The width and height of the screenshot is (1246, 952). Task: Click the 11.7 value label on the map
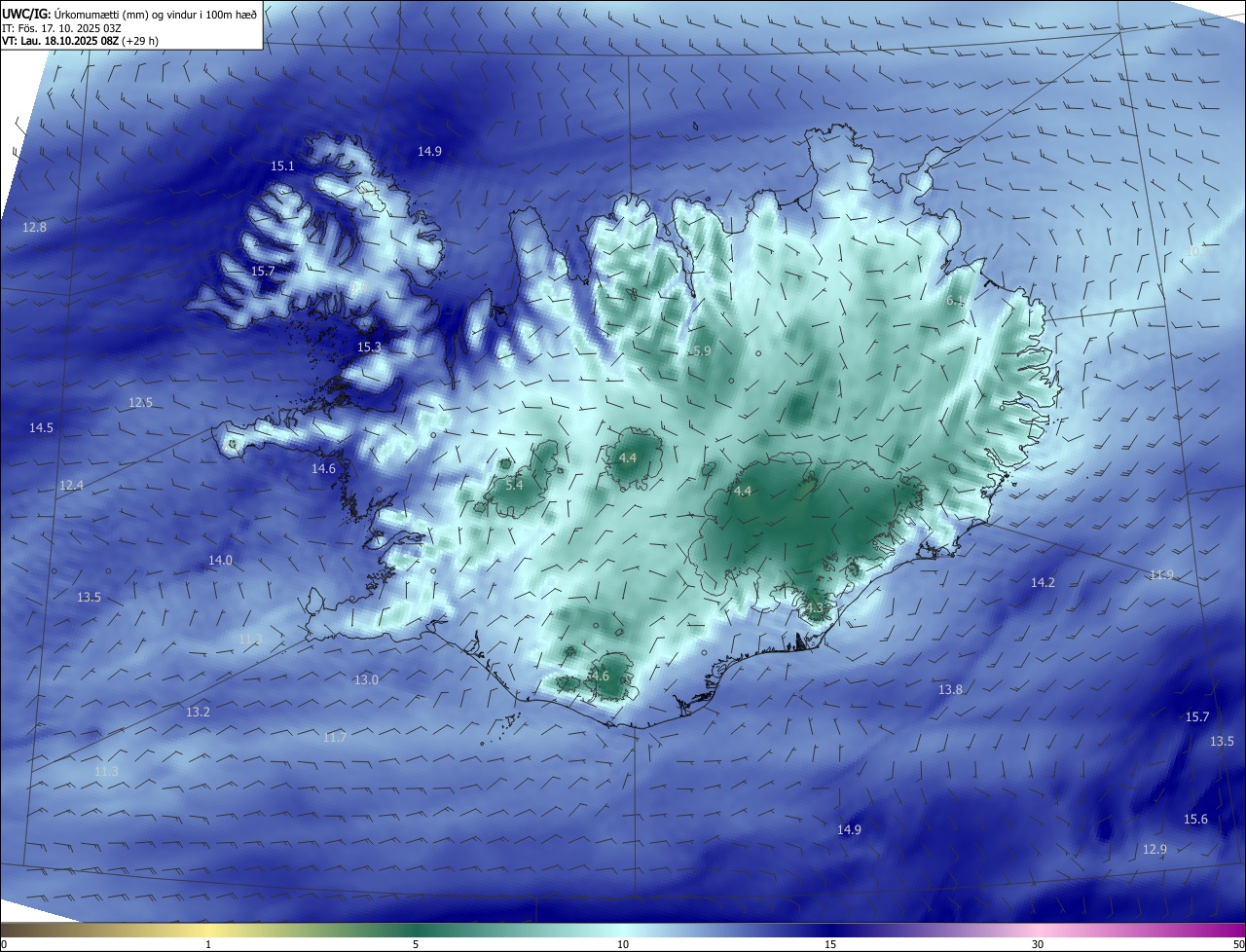coord(334,738)
